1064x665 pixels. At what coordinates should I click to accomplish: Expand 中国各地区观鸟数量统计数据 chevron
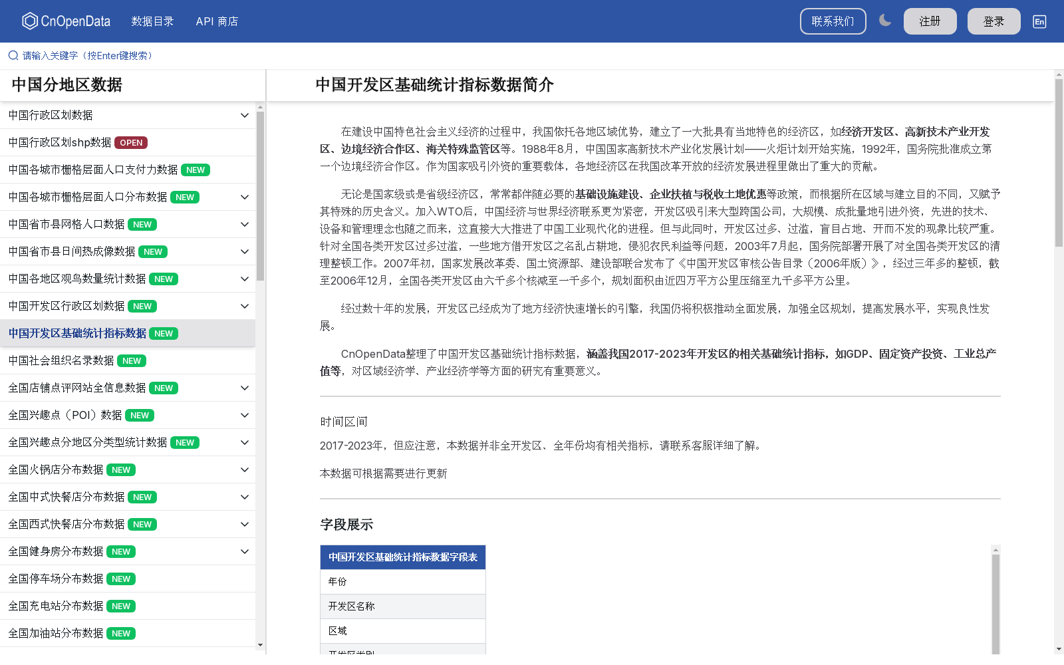click(x=245, y=279)
